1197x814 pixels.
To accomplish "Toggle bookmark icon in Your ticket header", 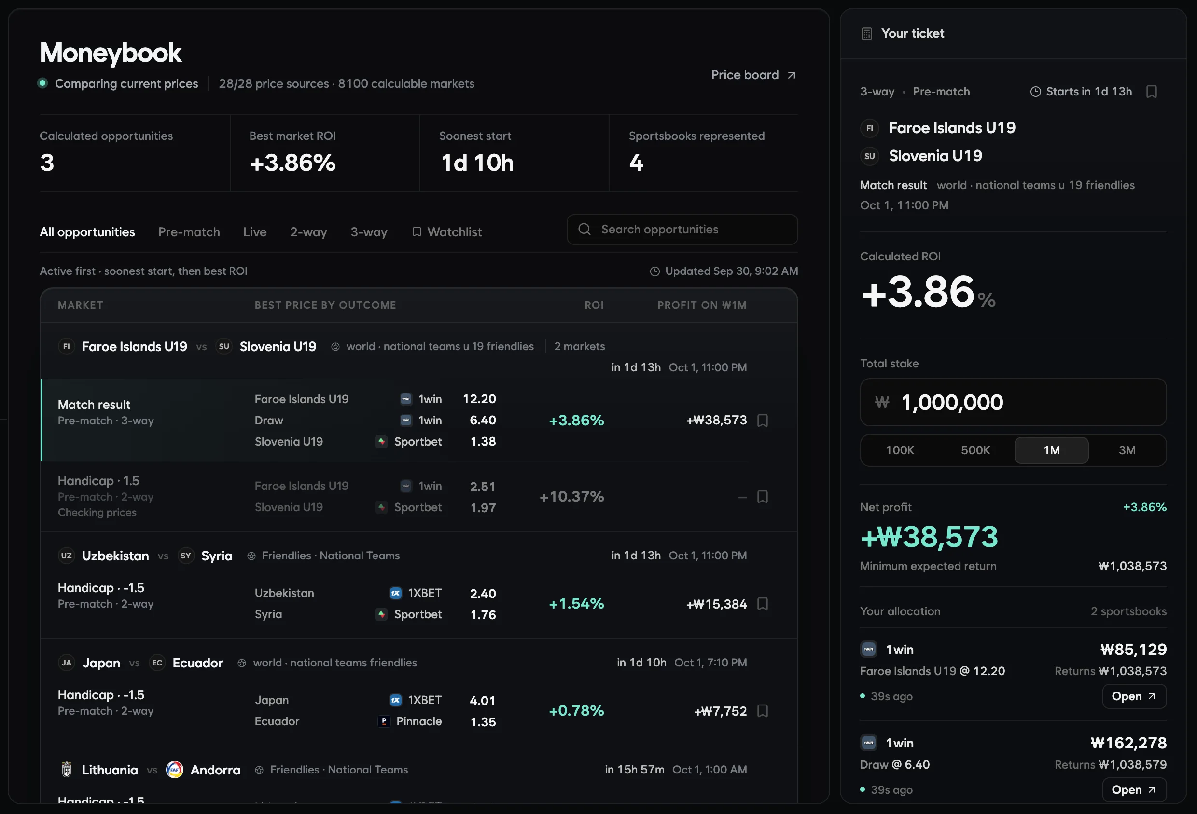I will click(1152, 92).
